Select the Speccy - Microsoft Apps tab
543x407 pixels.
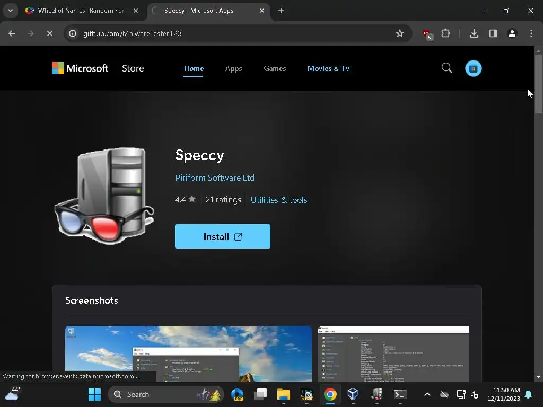point(209,11)
